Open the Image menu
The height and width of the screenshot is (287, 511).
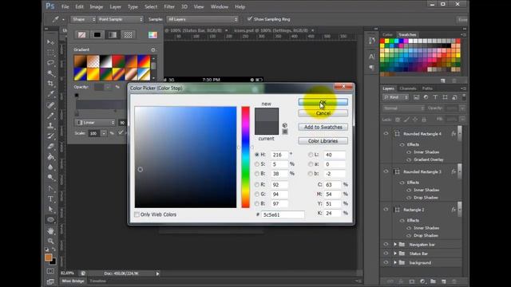96,6
